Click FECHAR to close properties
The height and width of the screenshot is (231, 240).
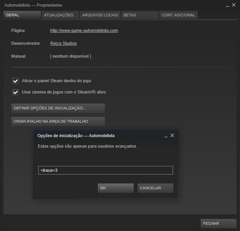[x=219, y=224]
